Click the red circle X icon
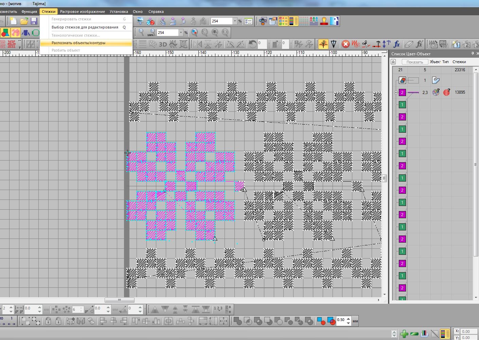This screenshot has width=479, height=340. tap(345, 44)
